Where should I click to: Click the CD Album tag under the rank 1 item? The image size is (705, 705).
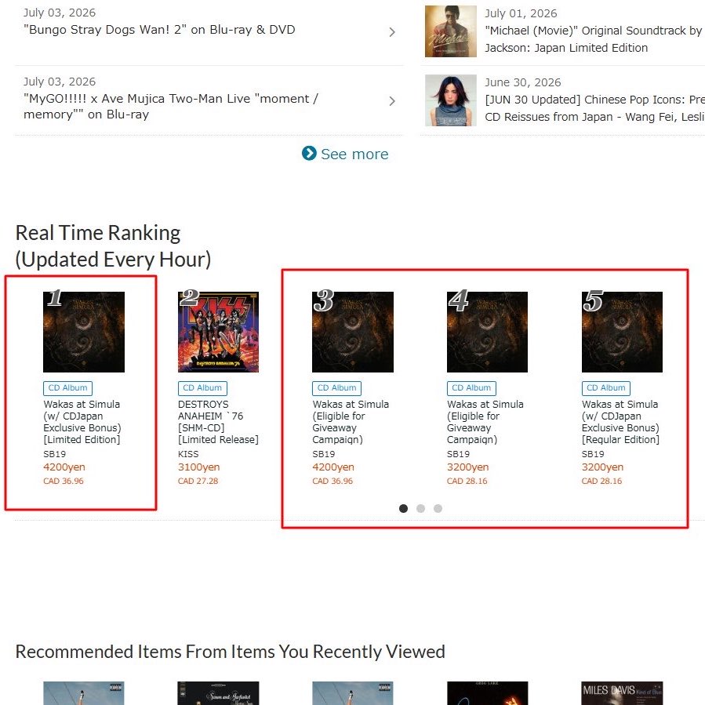point(68,388)
